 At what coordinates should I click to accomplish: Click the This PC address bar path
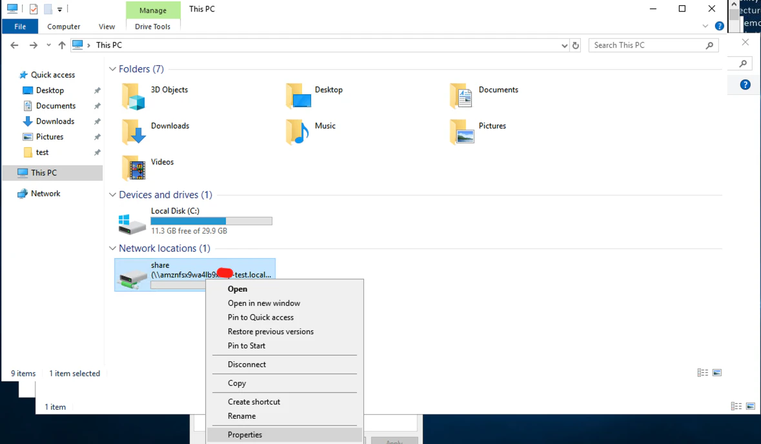pyautogui.click(x=108, y=45)
